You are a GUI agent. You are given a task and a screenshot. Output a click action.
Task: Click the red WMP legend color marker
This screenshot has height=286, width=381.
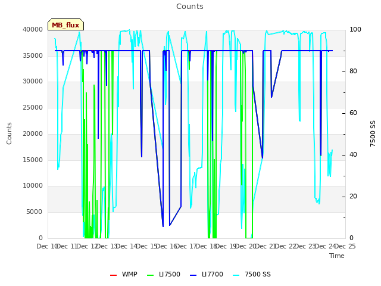click(x=113, y=275)
